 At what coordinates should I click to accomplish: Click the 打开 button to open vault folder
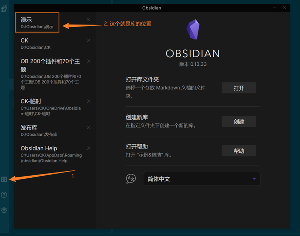click(x=239, y=88)
